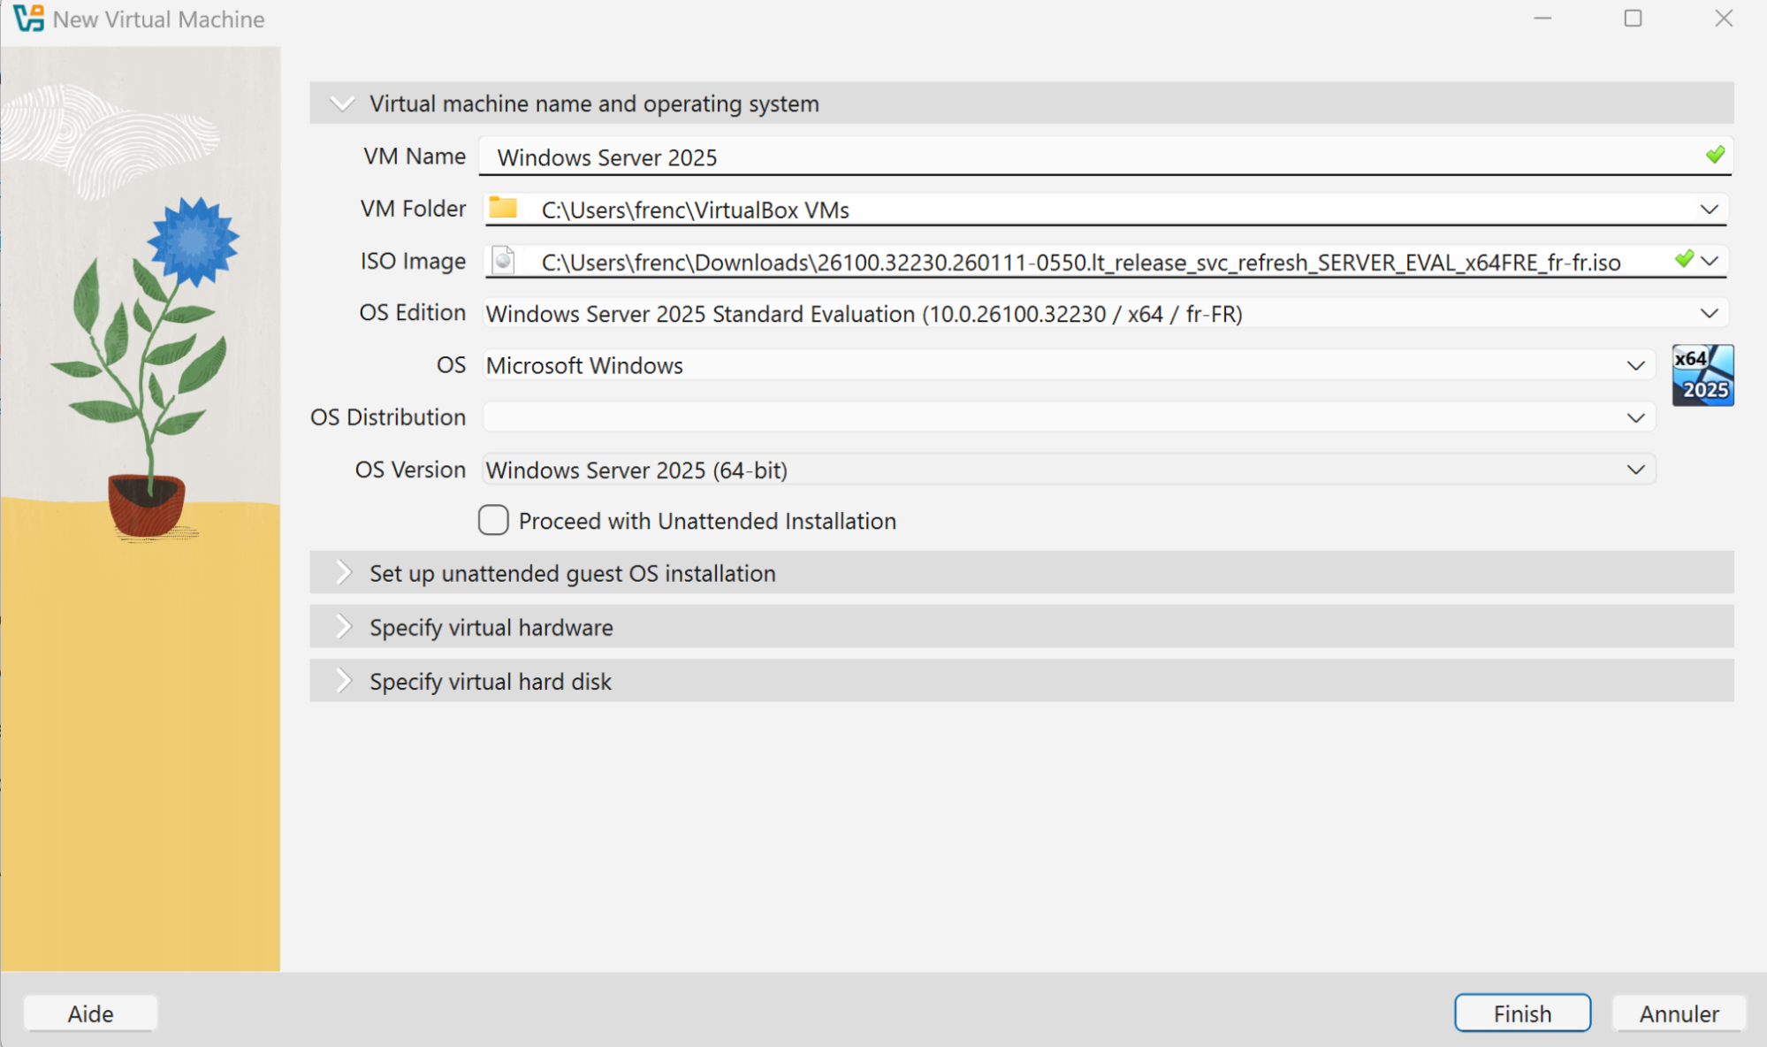This screenshot has height=1047, width=1767.
Task: Click the green checkmark beside VM Name
Action: pos(1715,156)
